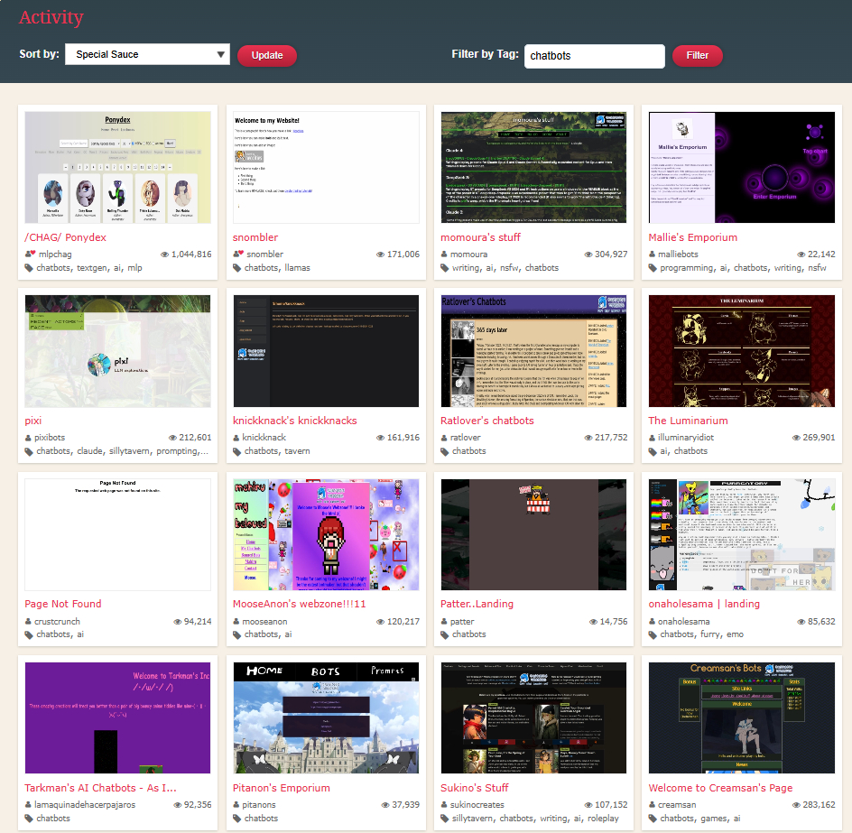Open the Sort by Special Sauce dropdown
852x833 pixels.
[147, 54]
